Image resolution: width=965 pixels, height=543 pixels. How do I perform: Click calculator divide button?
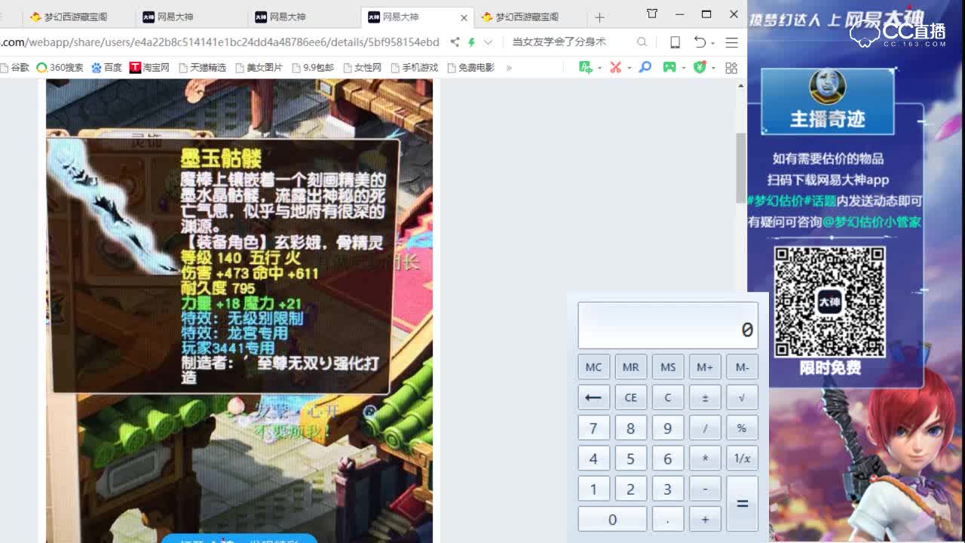point(705,428)
